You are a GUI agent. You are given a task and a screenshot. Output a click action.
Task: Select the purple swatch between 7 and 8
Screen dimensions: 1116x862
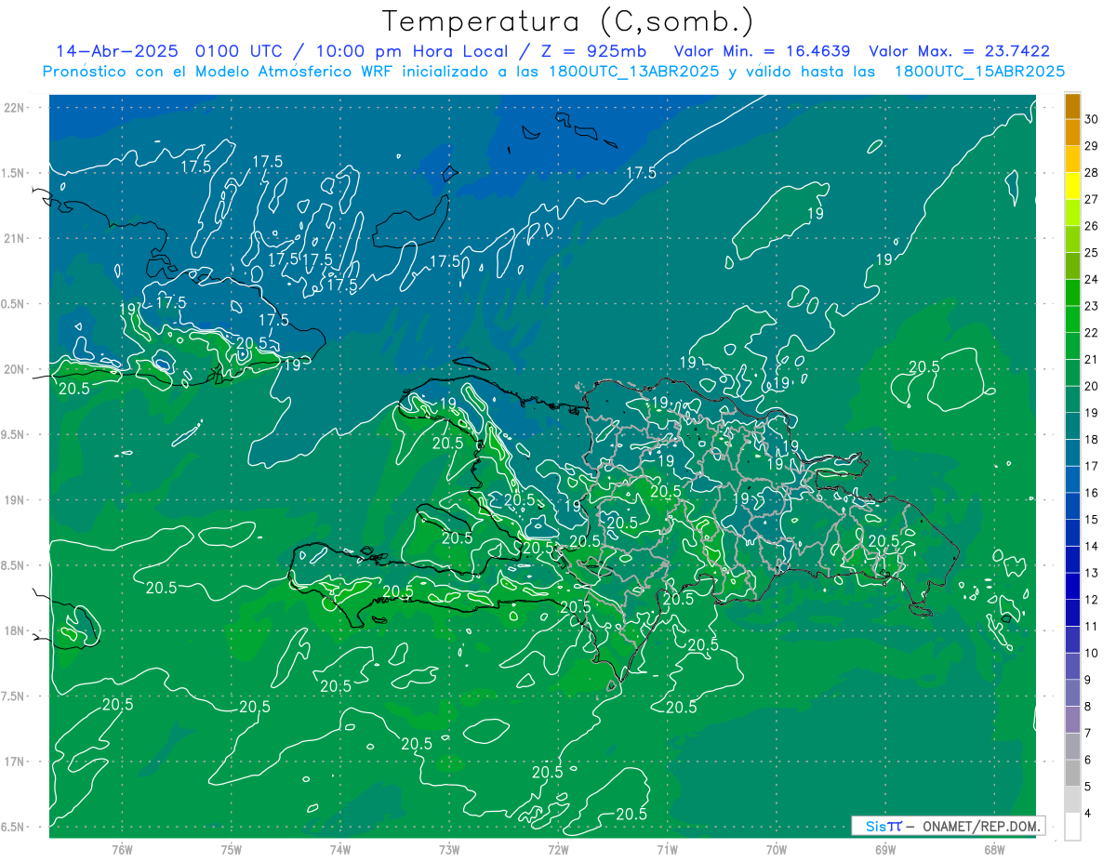click(x=1072, y=720)
